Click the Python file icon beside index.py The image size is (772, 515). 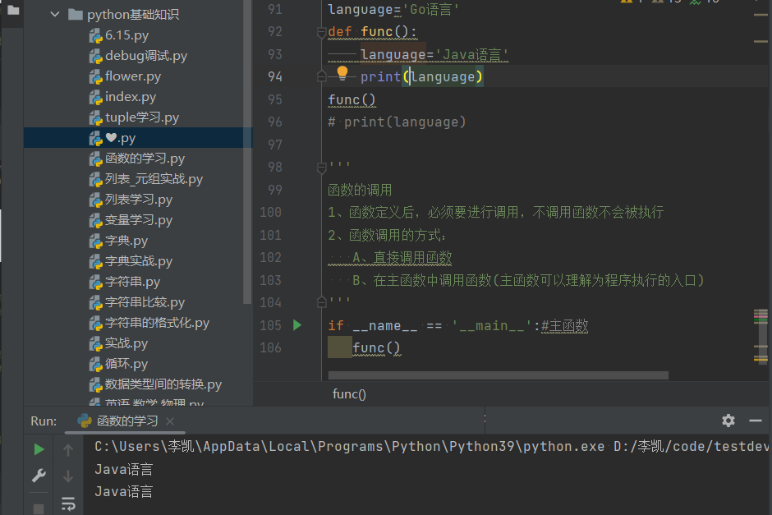(95, 98)
